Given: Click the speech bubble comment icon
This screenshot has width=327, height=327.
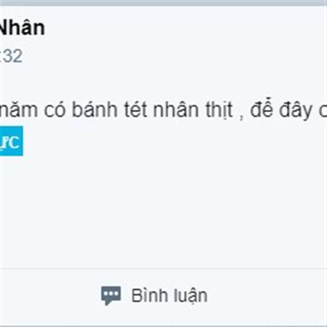Looking at the screenshot, I should [111, 295].
